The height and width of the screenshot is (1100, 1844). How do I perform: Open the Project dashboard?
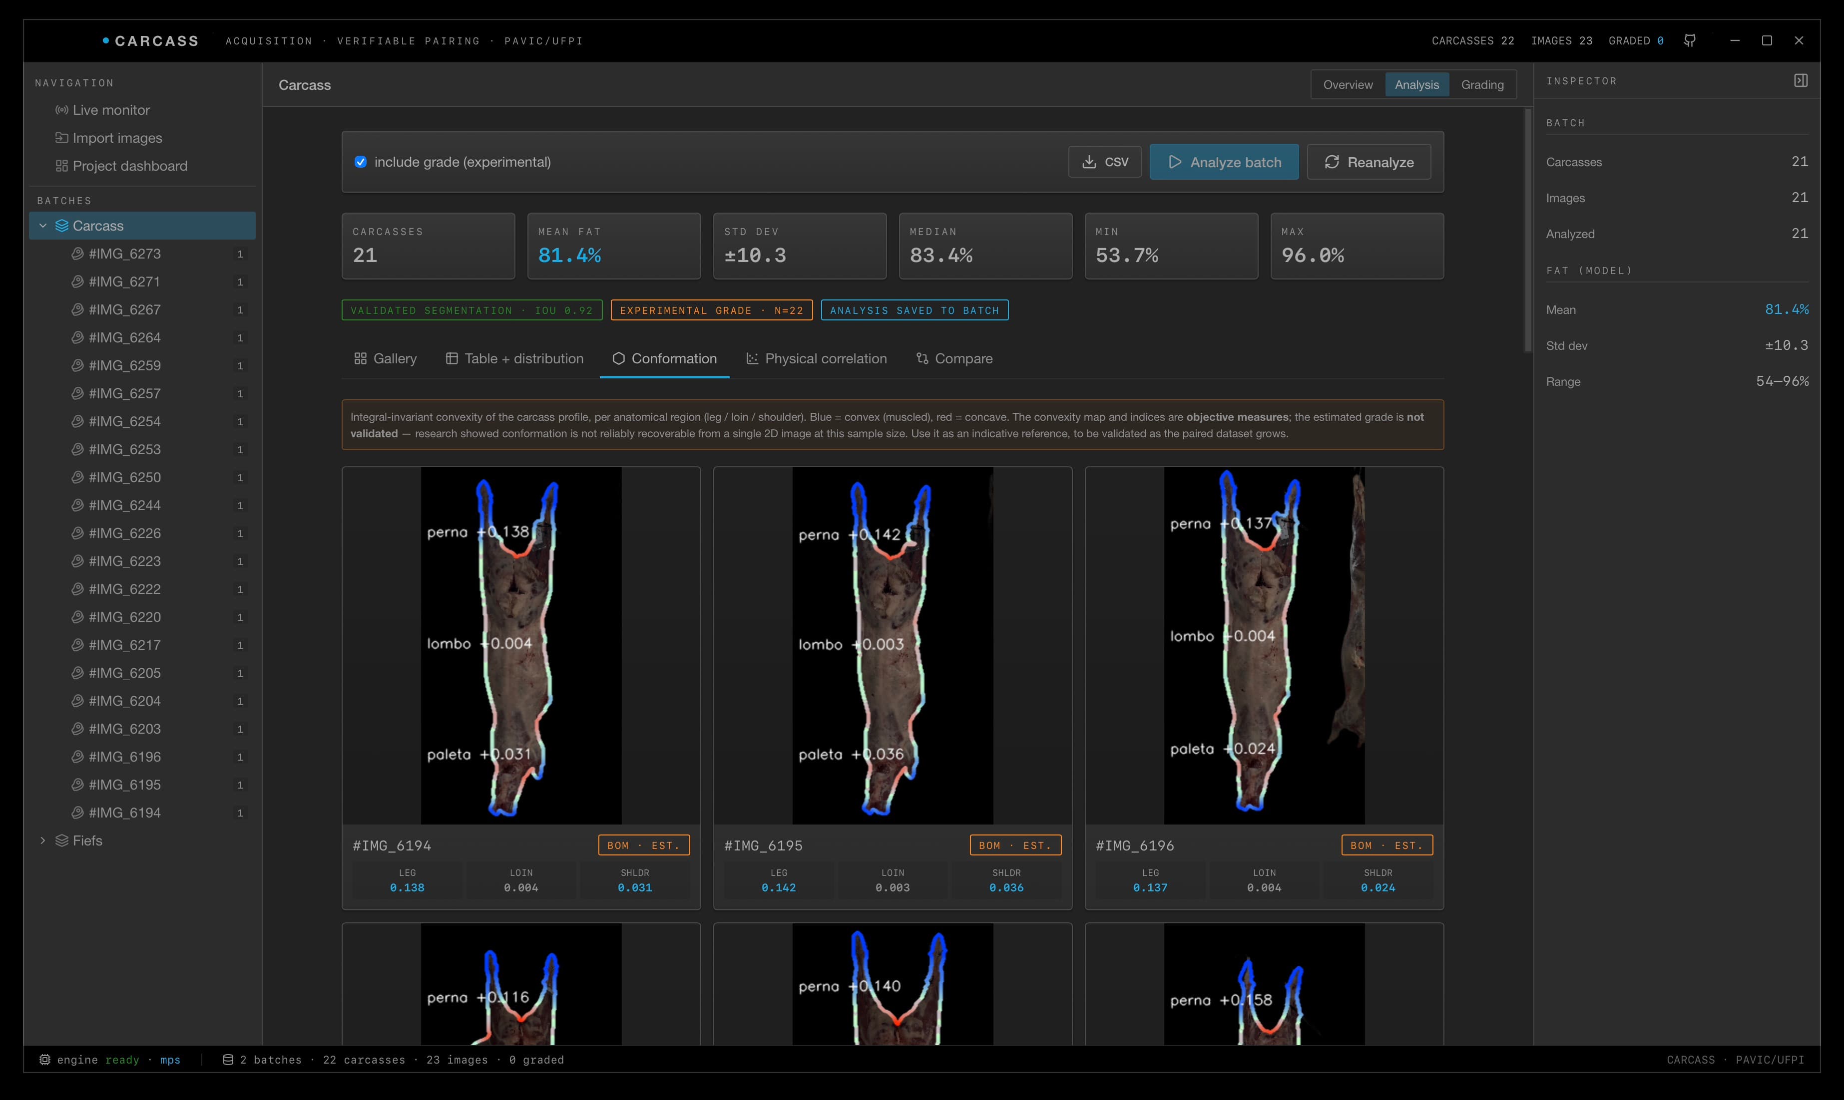point(142,166)
